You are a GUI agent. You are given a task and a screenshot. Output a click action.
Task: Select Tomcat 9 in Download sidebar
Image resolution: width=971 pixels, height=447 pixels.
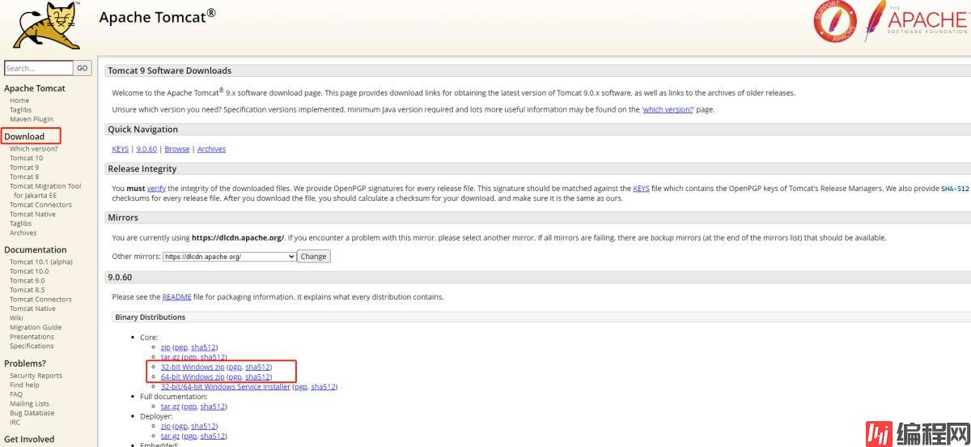(x=24, y=168)
